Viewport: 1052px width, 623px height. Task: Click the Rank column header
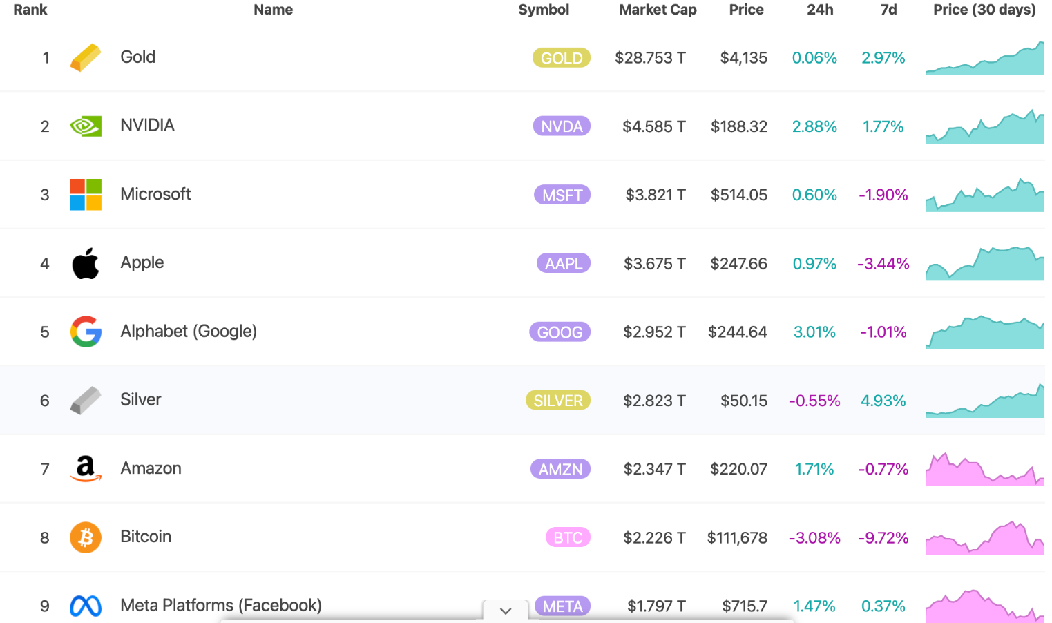click(30, 10)
